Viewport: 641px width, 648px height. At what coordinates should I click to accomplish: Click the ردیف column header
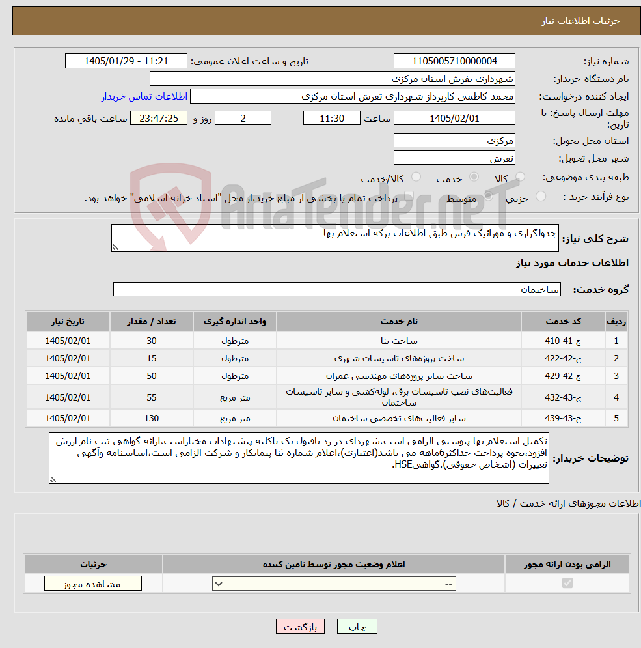[616, 322]
